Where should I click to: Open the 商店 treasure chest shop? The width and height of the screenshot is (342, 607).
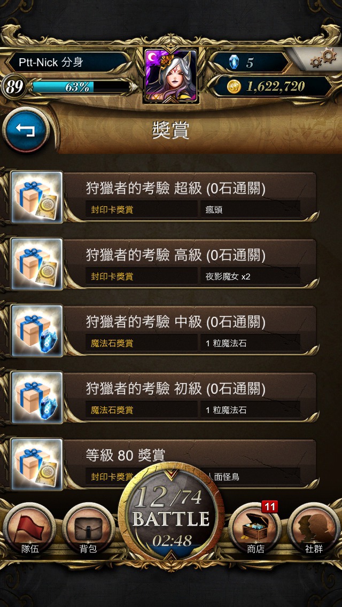pos(255,528)
